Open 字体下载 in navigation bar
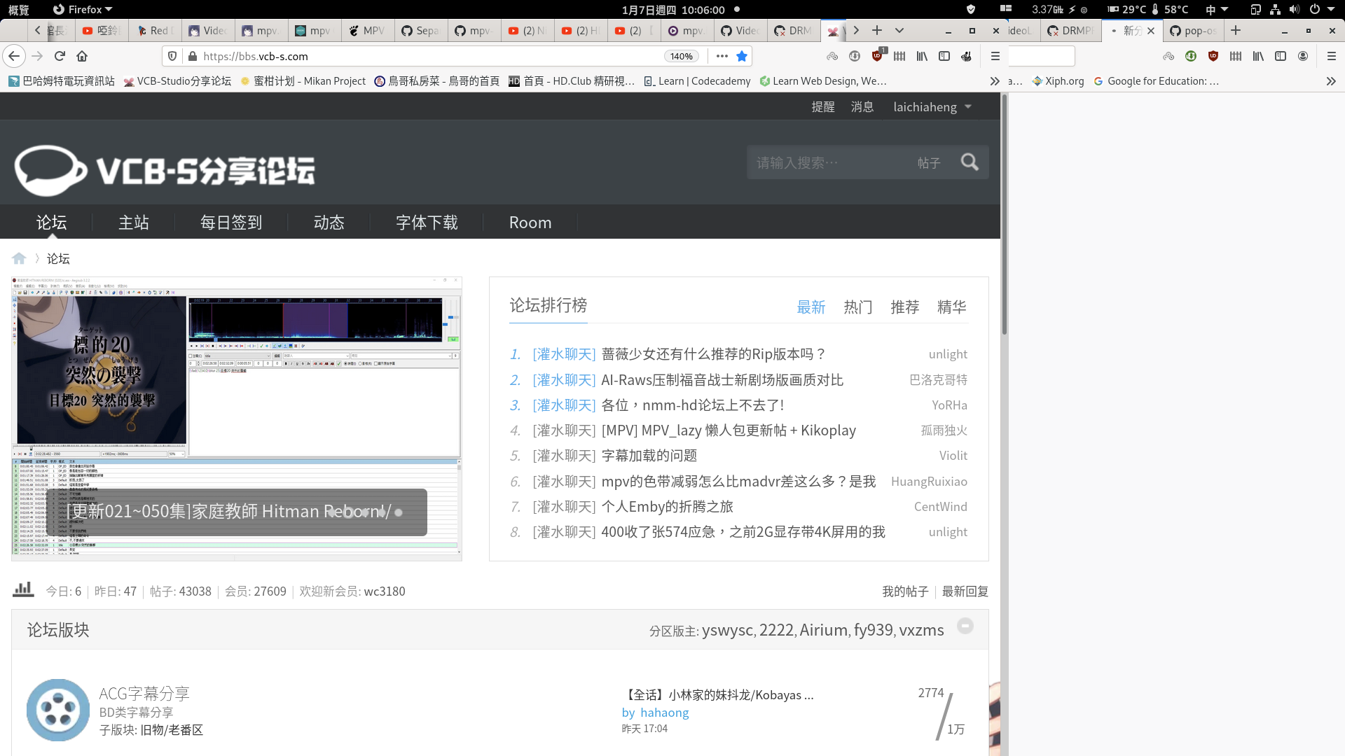The height and width of the screenshot is (756, 1345). pos(427,222)
